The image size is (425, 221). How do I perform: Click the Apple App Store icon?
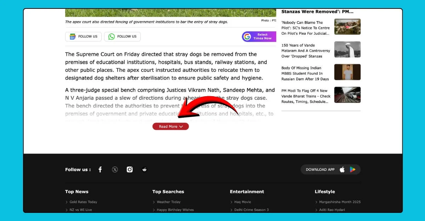[x=342, y=170]
